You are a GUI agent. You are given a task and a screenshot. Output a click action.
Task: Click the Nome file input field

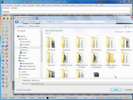point(82,80)
